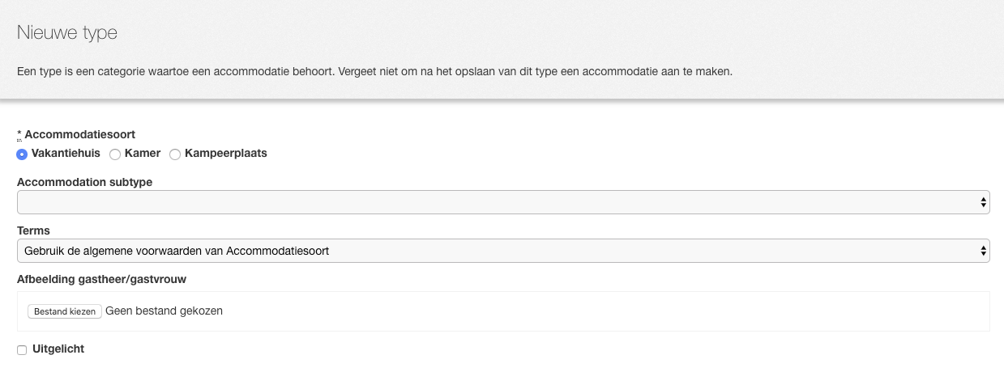Select the Vakantiehuis radio button
The height and width of the screenshot is (372, 1004).
pyautogui.click(x=23, y=154)
